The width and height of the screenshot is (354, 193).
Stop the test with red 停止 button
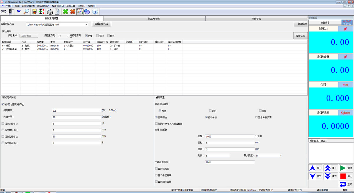click(346, 176)
